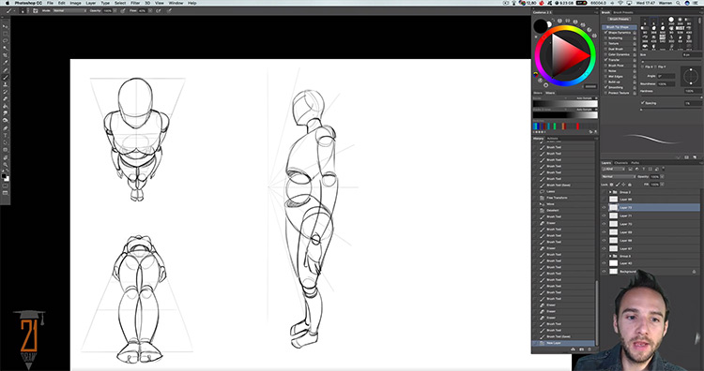Toggle the Shape Dynamics checkbox
Screen dimensions: 704x371
tap(605, 33)
